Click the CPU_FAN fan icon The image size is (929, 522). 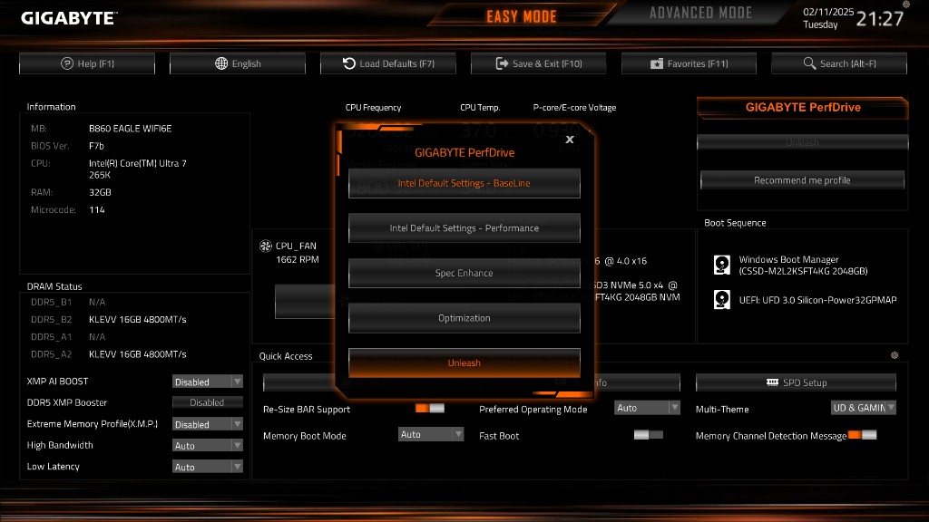[x=266, y=246]
